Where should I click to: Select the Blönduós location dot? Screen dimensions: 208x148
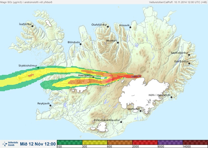click(80, 44)
